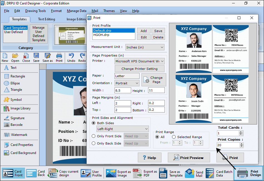Screen dimensions: 264x181
Task: Switch to Text Editing tab
Action: 46,19
